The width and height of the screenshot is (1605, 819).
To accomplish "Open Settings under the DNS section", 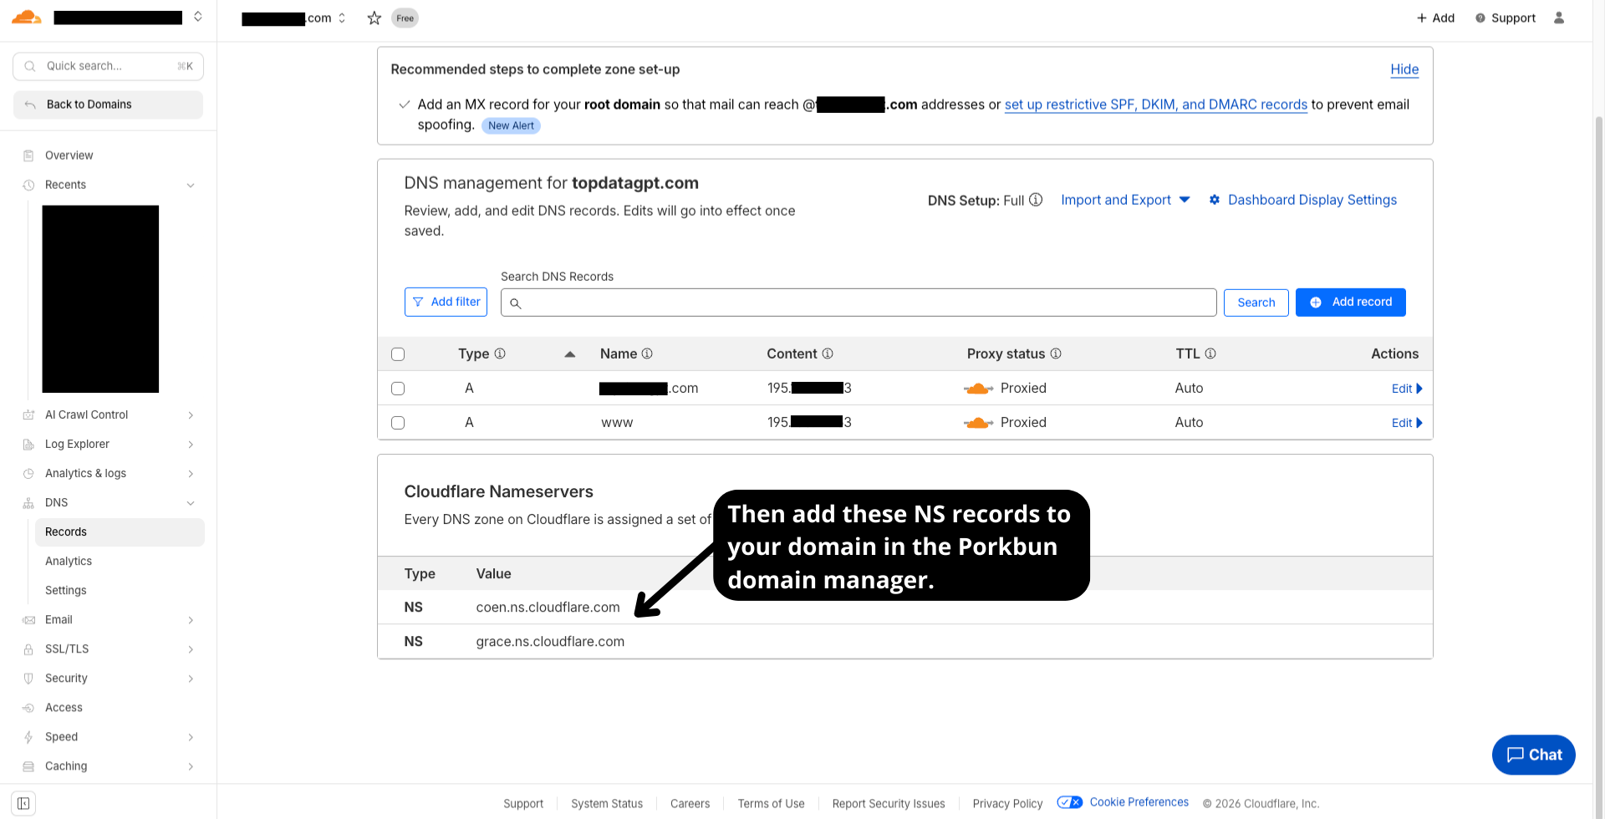I will (x=65, y=590).
